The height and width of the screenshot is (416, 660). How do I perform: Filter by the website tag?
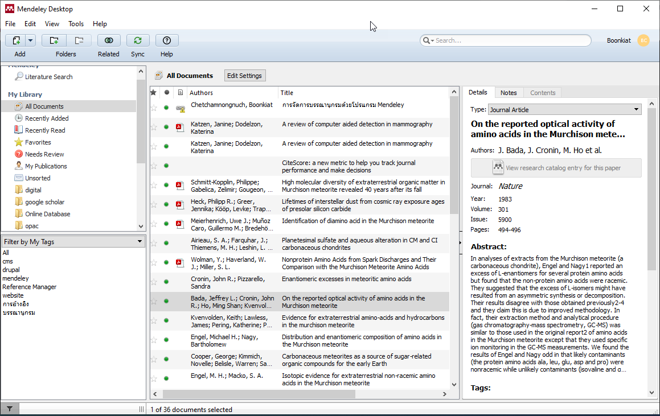click(x=13, y=295)
